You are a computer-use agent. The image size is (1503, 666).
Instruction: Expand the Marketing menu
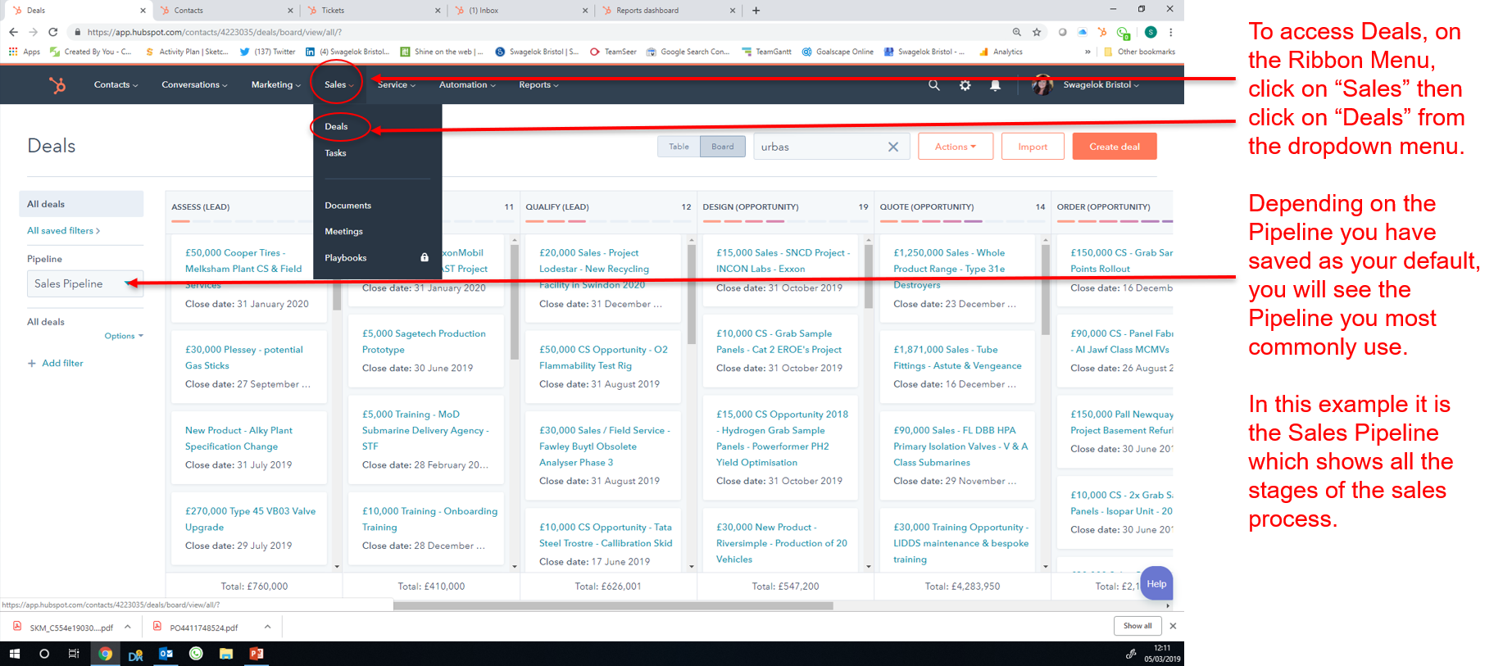pyautogui.click(x=275, y=85)
